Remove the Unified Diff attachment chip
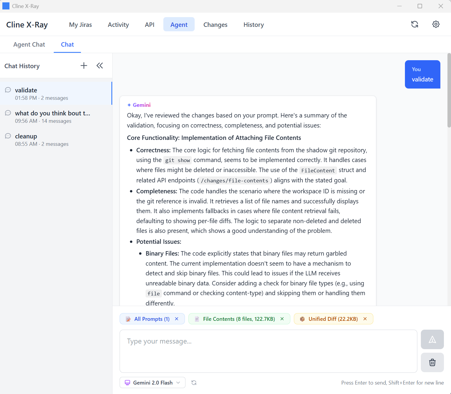 365,319
